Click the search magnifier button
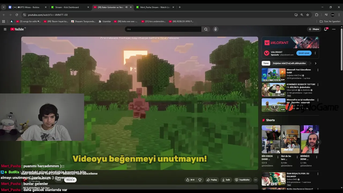The width and height of the screenshot is (343, 193). click(206, 29)
